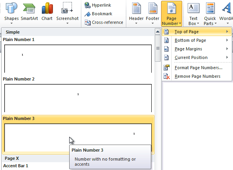Click the Cross-reference button label
The image size is (233, 170).
coord(108,22)
